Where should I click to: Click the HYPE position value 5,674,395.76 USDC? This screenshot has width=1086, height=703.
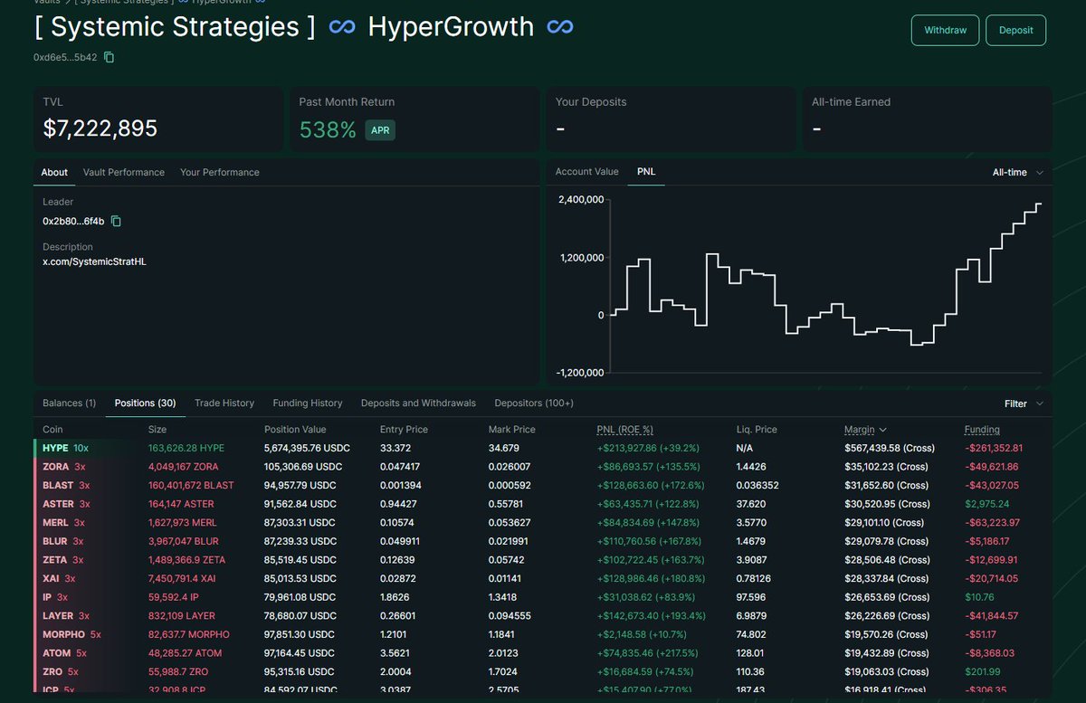[307, 448]
